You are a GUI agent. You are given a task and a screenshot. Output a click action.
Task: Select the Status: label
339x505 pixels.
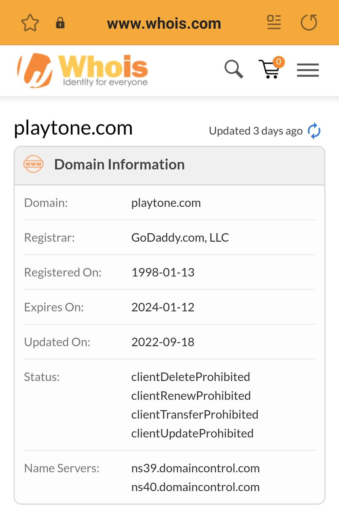pos(42,377)
